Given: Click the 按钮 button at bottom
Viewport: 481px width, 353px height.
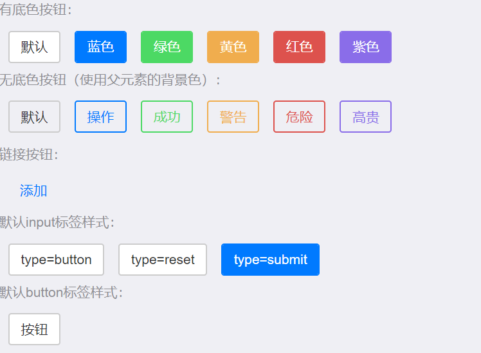Looking at the screenshot, I should click(34, 329).
